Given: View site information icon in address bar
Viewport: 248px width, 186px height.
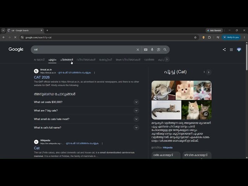Looking at the screenshot, I should (22, 38).
